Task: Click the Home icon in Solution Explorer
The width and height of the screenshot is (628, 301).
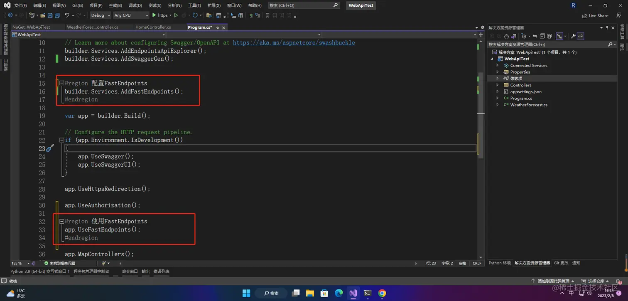Action: [x=506, y=36]
